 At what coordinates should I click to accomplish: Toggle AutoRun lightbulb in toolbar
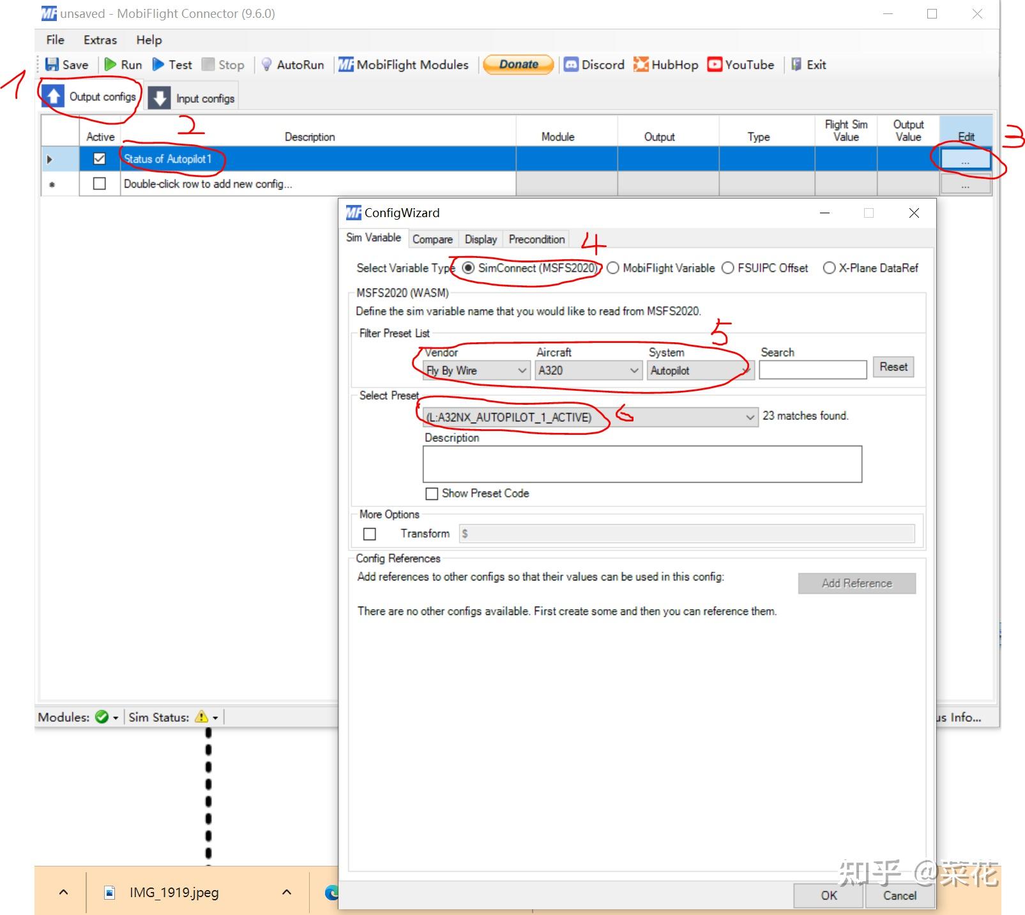pos(267,64)
